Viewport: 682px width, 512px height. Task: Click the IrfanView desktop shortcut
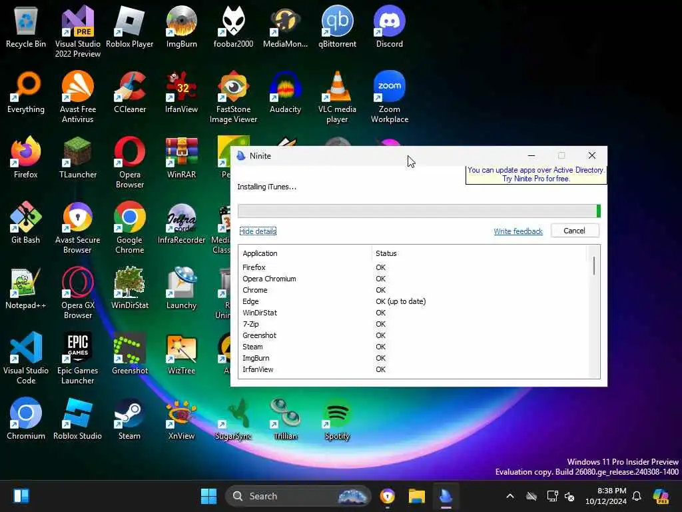[x=181, y=92]
